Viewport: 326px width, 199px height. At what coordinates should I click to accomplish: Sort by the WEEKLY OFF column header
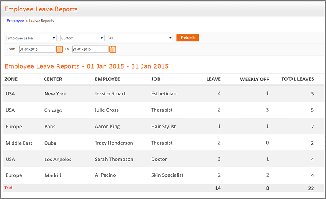254,79
